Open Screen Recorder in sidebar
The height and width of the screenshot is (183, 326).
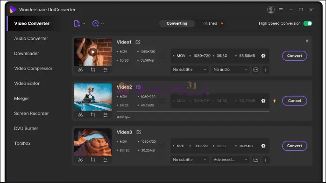tap(31, 113)
